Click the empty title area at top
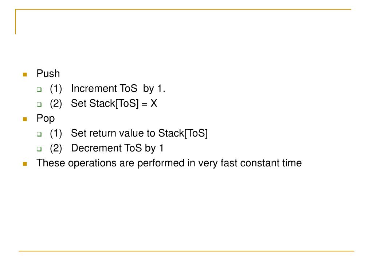The width and height of the screenshot is (373, 279). (183, 23)
